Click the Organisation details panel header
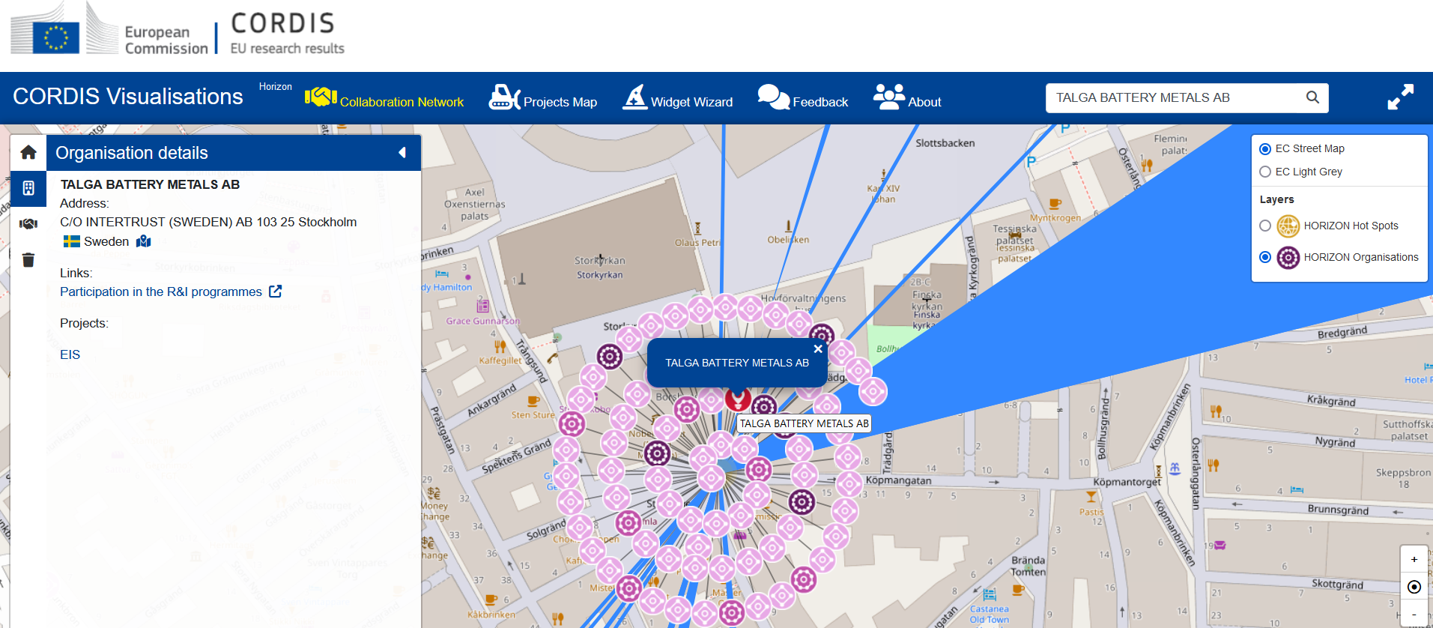Viewport: 1433px width, 628px height. pos(234,153)
